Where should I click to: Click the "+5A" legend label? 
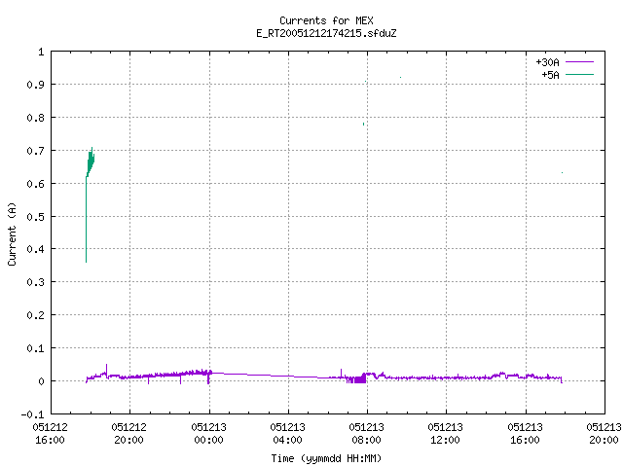550,75
